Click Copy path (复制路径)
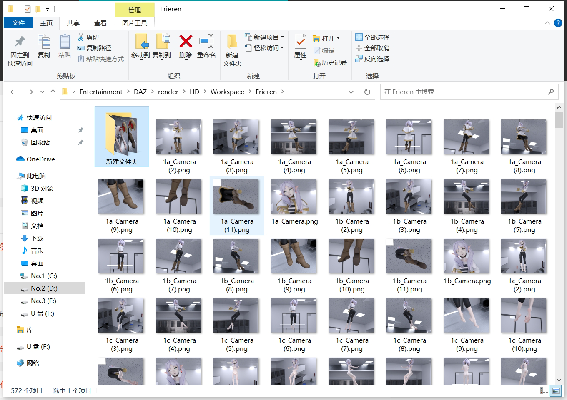Viewport: 567px width, 400px height. click(x=95, y=48)
